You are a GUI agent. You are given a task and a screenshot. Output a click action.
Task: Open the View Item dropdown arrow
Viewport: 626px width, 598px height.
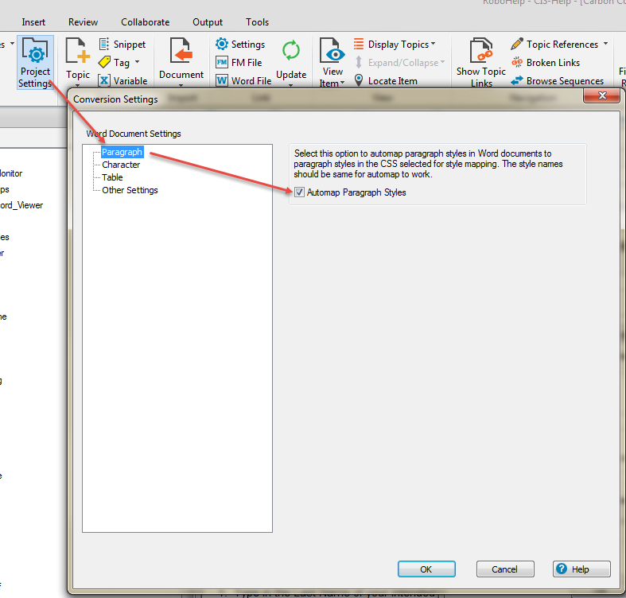[x=343, y=83]
